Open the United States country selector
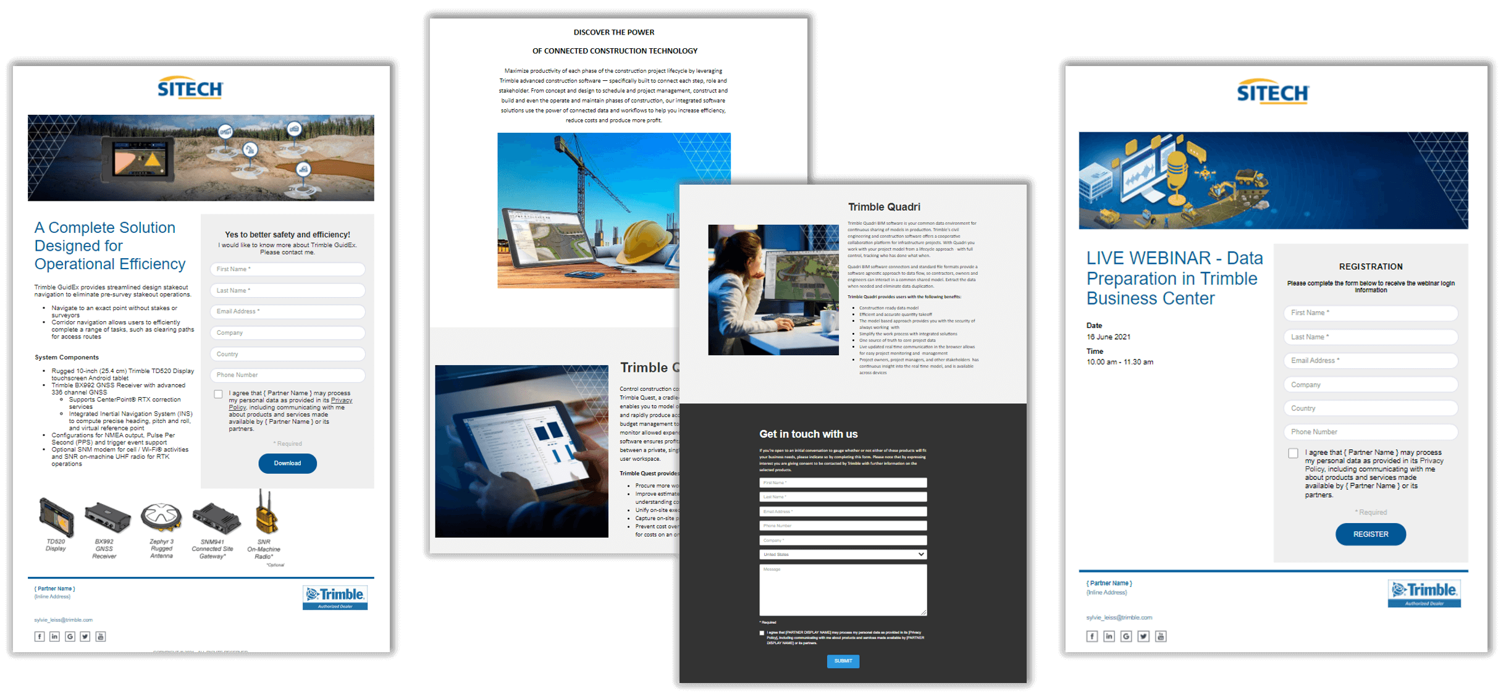1506x696 pixels. [x=843, y=554]
